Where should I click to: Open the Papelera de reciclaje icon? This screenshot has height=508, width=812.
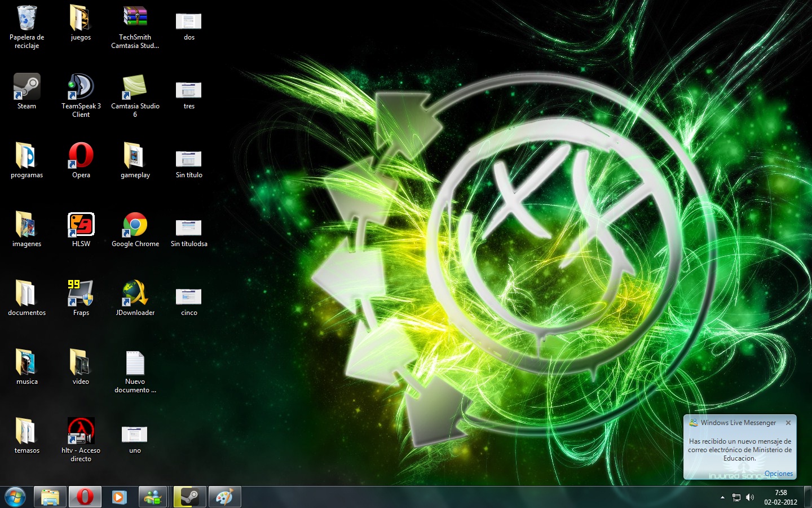[27, 27]
